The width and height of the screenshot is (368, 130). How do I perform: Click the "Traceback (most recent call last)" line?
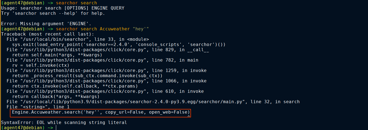(47, 34)
